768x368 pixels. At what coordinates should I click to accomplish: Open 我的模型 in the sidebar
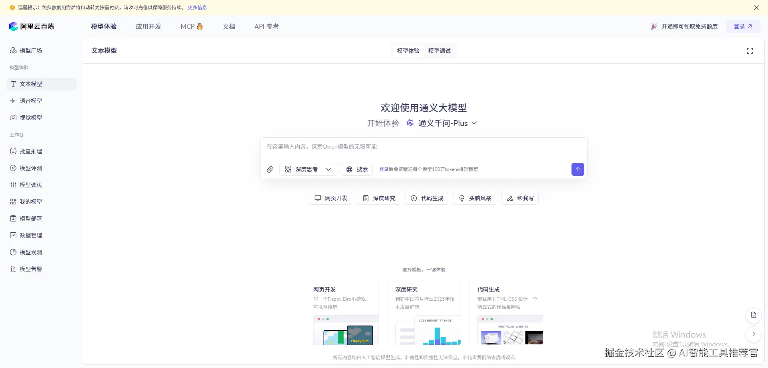pyautogui.click(x=41, y=202)
